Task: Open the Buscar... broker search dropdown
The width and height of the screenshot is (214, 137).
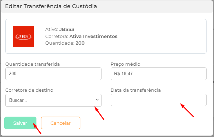Action: [53, 100]
